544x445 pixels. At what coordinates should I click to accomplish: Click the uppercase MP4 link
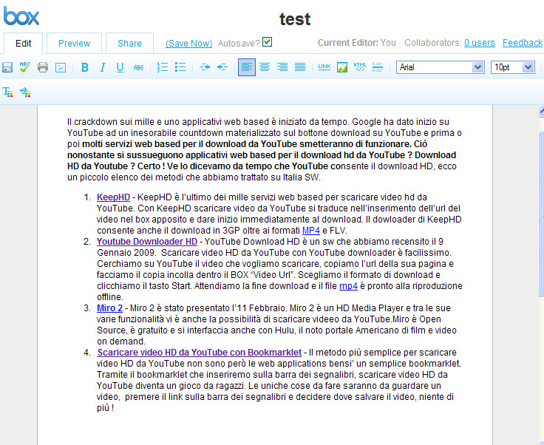point(311,231)
